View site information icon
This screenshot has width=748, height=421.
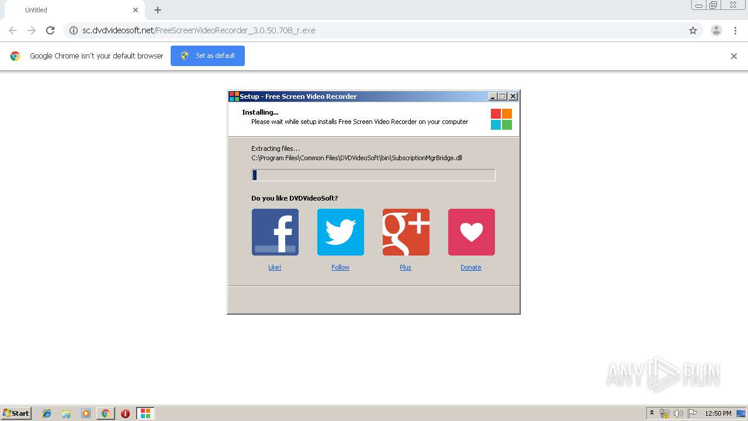coord(74,30)
